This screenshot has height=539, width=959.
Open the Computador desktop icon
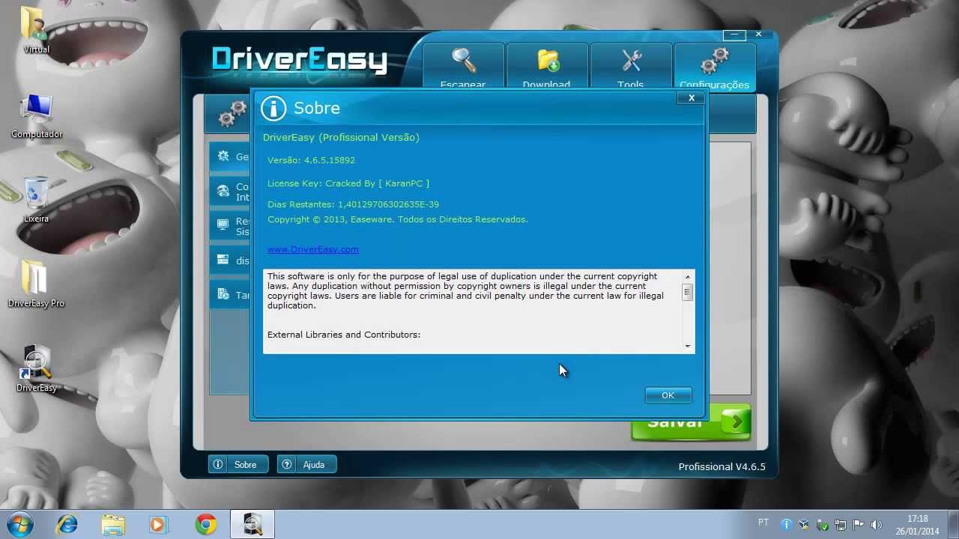(x=36, y=116)
